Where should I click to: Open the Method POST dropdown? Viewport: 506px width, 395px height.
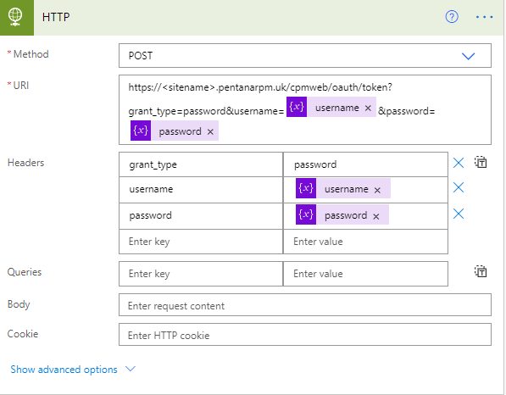click(x=305, y=56)
